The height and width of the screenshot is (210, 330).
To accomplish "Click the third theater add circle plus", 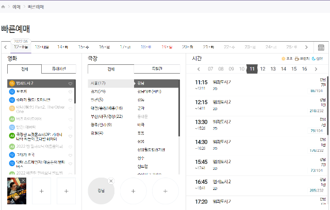I will [166, 191].
